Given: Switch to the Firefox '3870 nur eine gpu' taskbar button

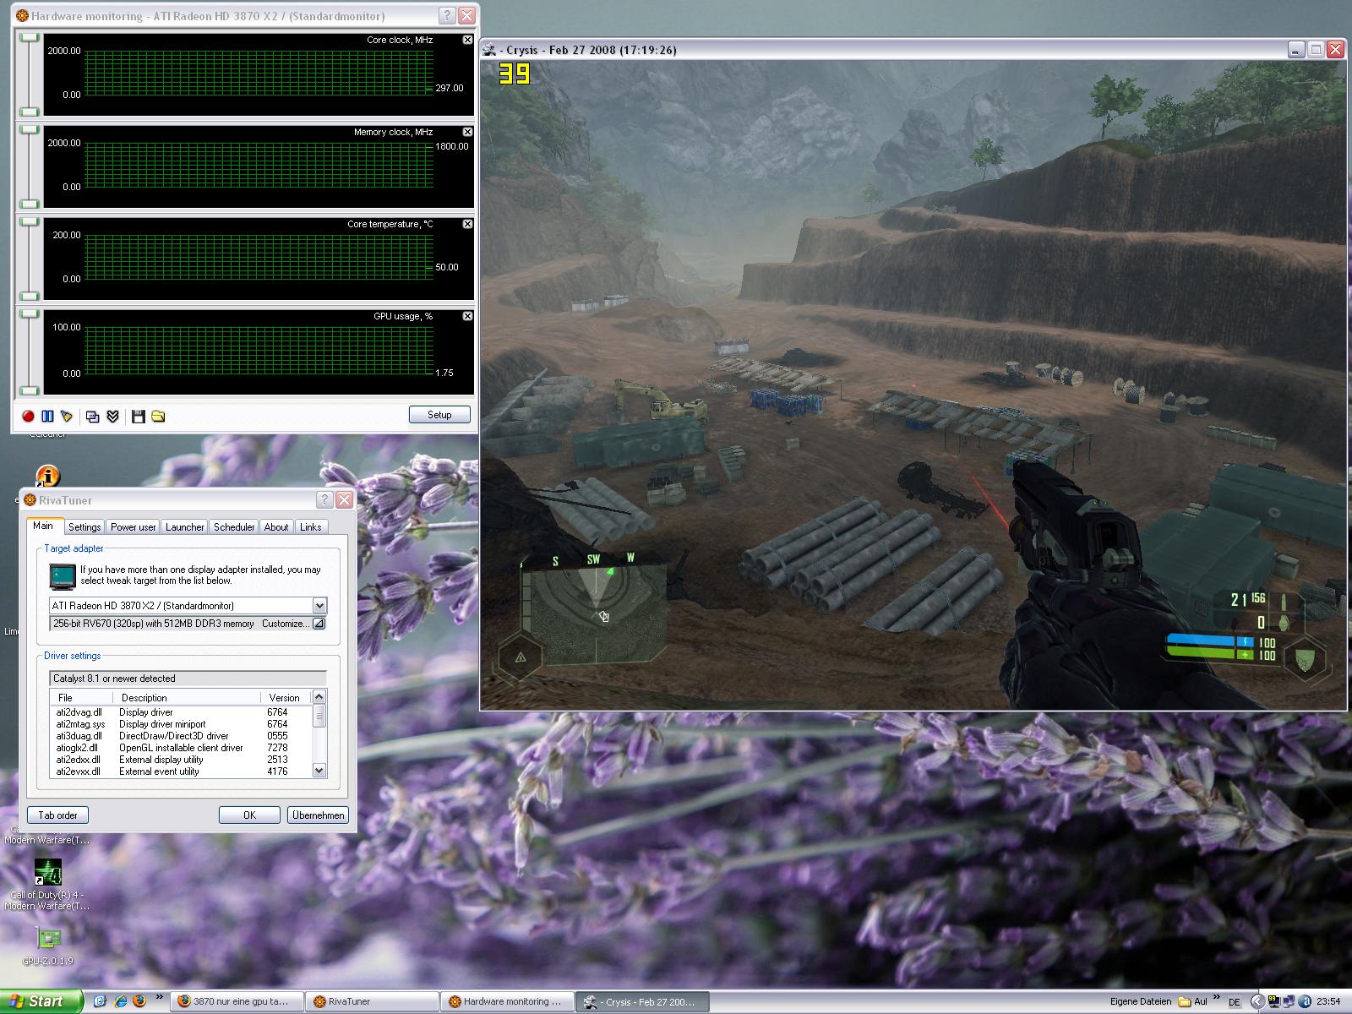Looking at the screenshot, I should click(x=236, y=1001).
